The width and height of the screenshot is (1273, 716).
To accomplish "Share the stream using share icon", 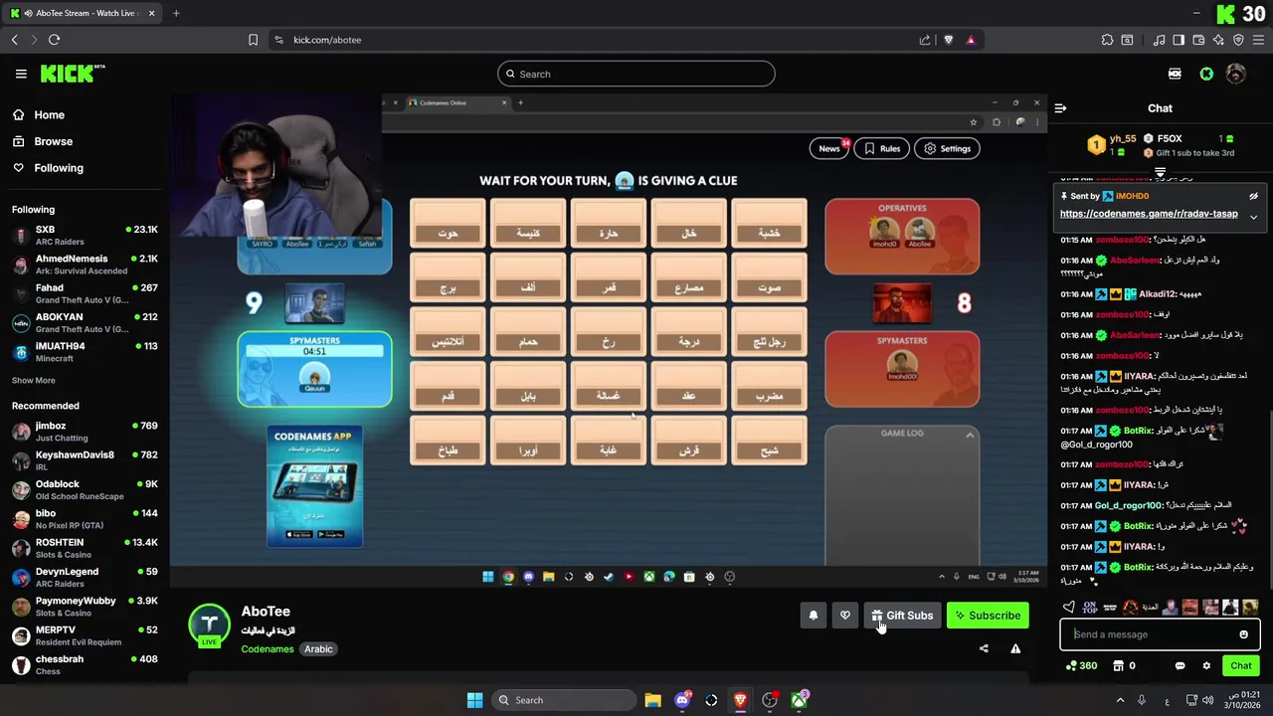I will (x=984, y=648).
